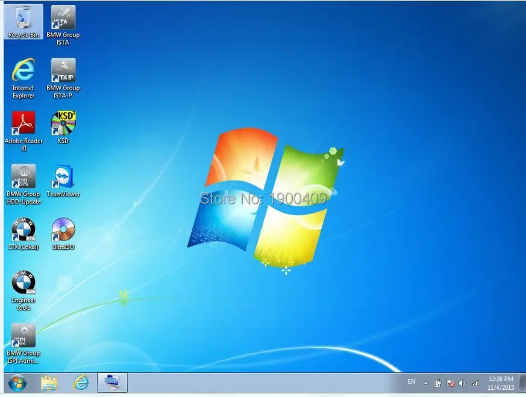
Task: Click the EN language indicator
Action: tap(412, 381)
